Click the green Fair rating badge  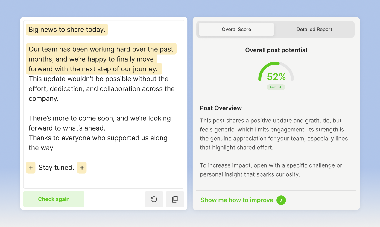pos(276,87)
